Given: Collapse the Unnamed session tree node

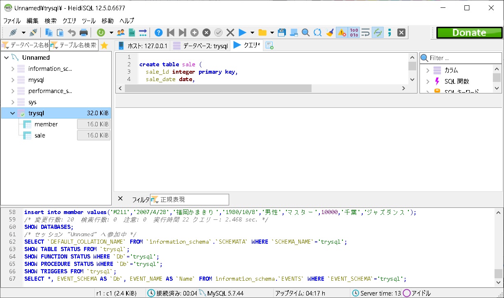Looking at the screenshot, I should [x=6, y=58].
